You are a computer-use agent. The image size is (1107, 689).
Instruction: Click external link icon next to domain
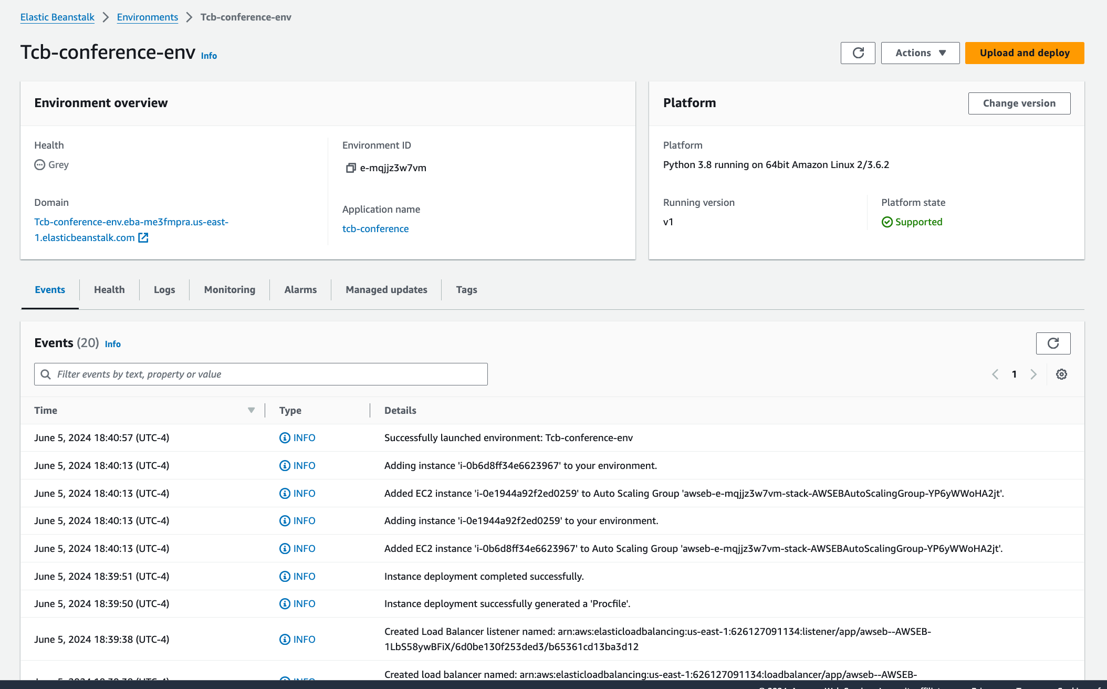[143, 238]
